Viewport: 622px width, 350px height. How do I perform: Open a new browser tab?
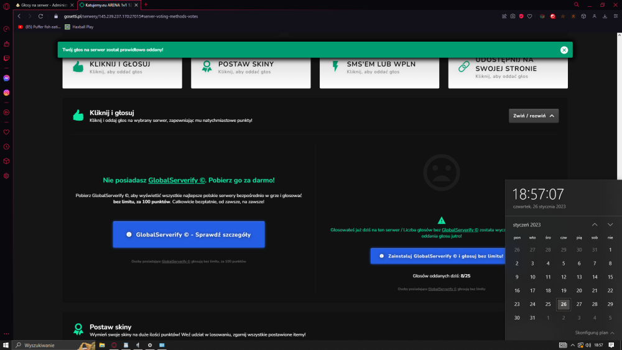point(146,5)
